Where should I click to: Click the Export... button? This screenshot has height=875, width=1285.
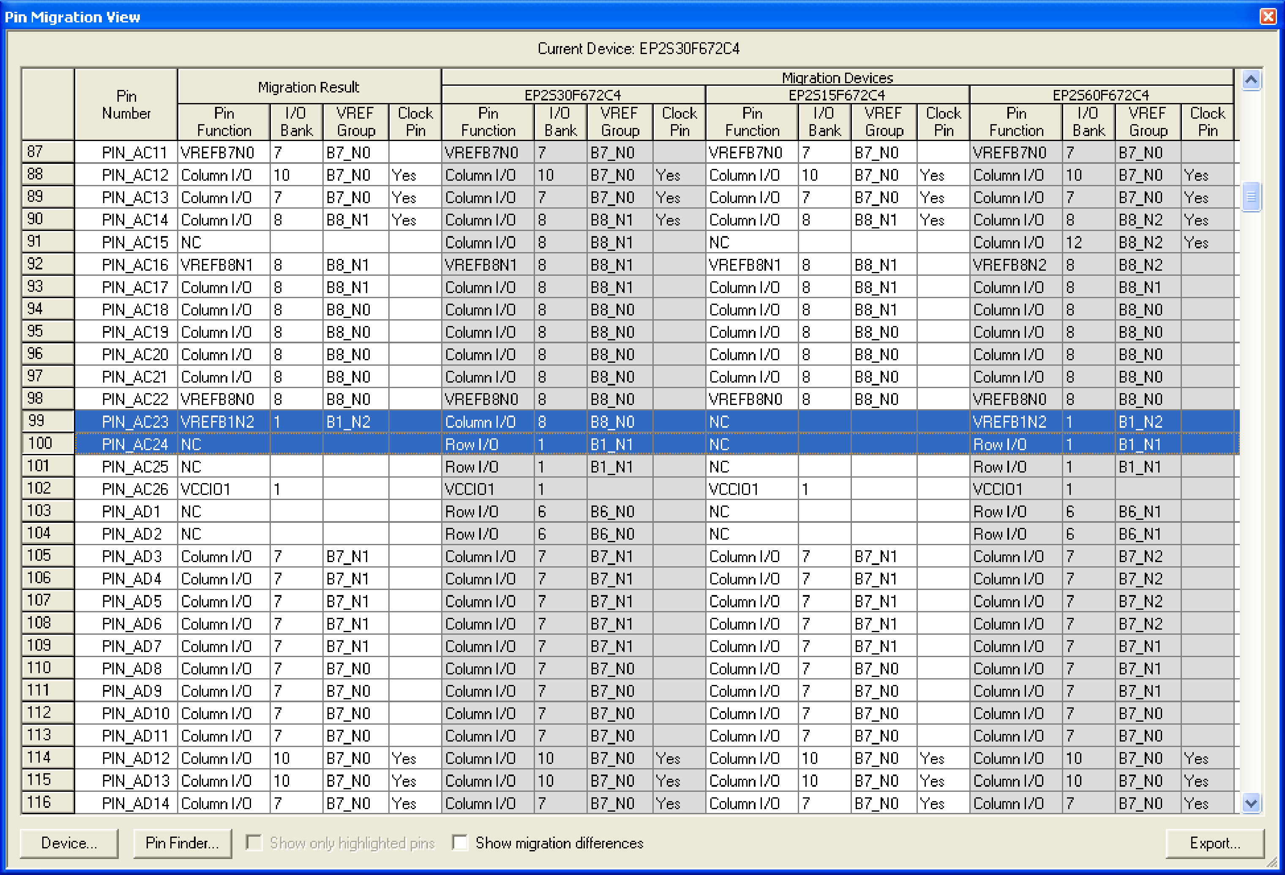[x=1214, y=843]
